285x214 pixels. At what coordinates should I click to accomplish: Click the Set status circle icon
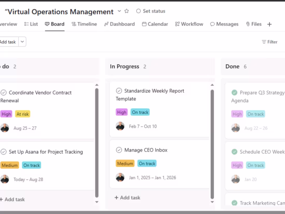pyautogui.click(x=138, y=11)
